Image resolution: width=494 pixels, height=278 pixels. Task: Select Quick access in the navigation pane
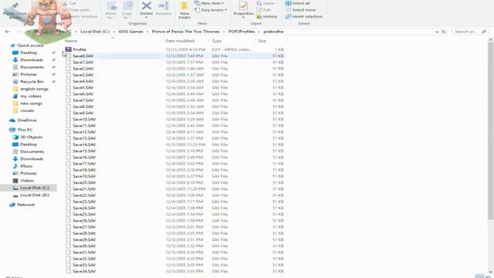point(30,46)
